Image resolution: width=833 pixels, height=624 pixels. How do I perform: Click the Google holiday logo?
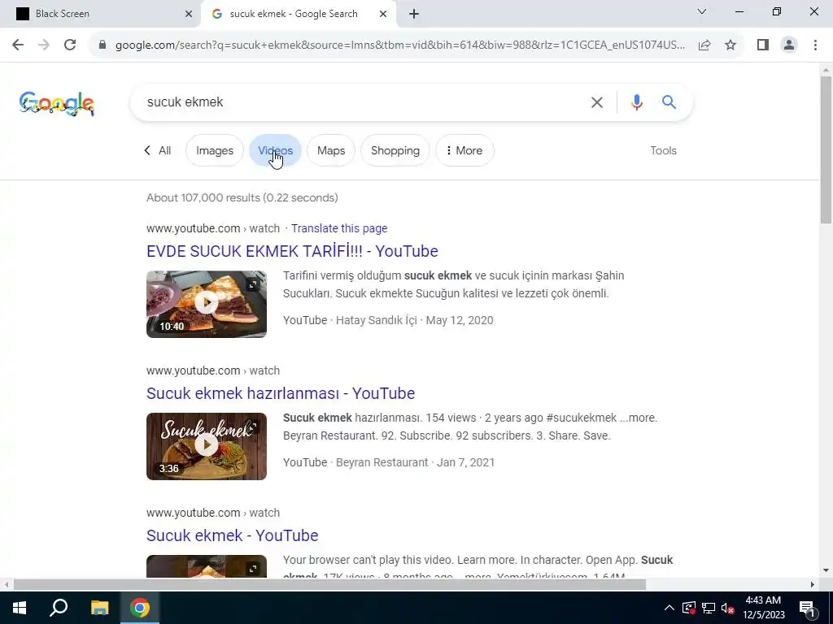[57, 103]
